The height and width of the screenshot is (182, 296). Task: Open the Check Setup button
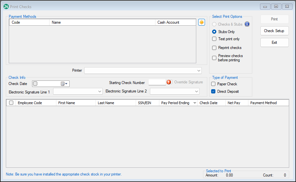[x=274, y=31]
